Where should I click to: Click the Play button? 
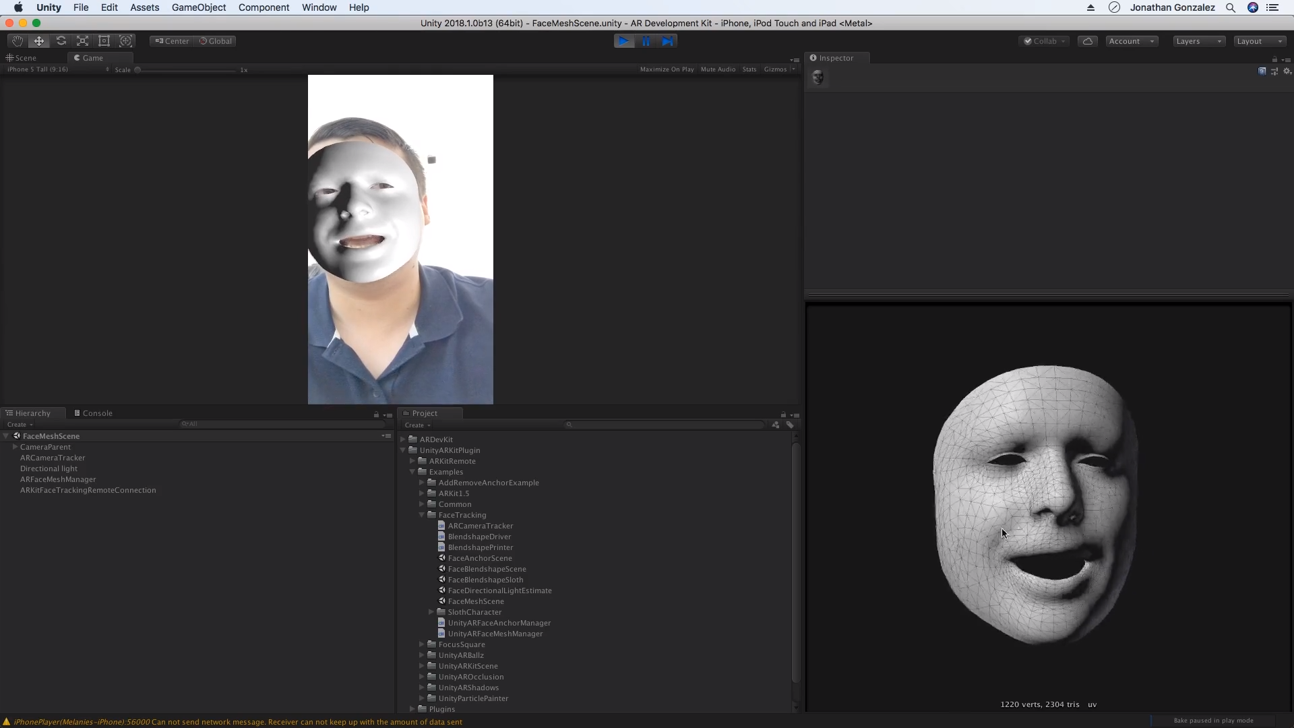(x=624, y=41)
